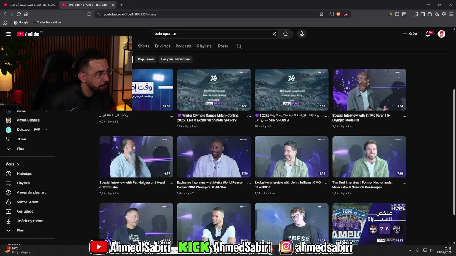
Task: Open the browser extensions puzzle icon
Action: [397, 14]
